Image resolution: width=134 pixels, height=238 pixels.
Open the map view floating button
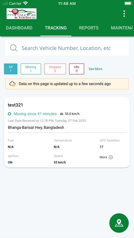coord(119,223)
